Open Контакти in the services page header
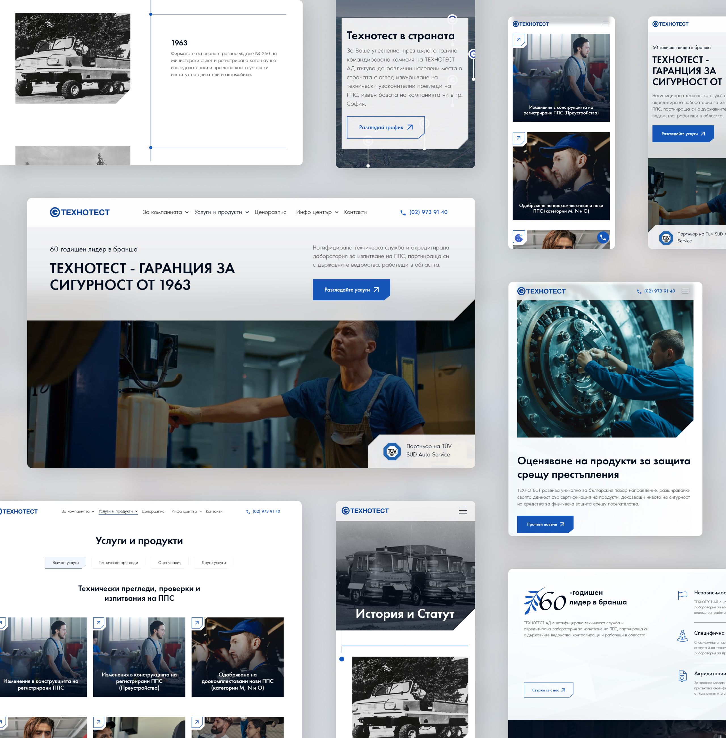726x738 pixels. pyautogui.click(x=214, y=511)
